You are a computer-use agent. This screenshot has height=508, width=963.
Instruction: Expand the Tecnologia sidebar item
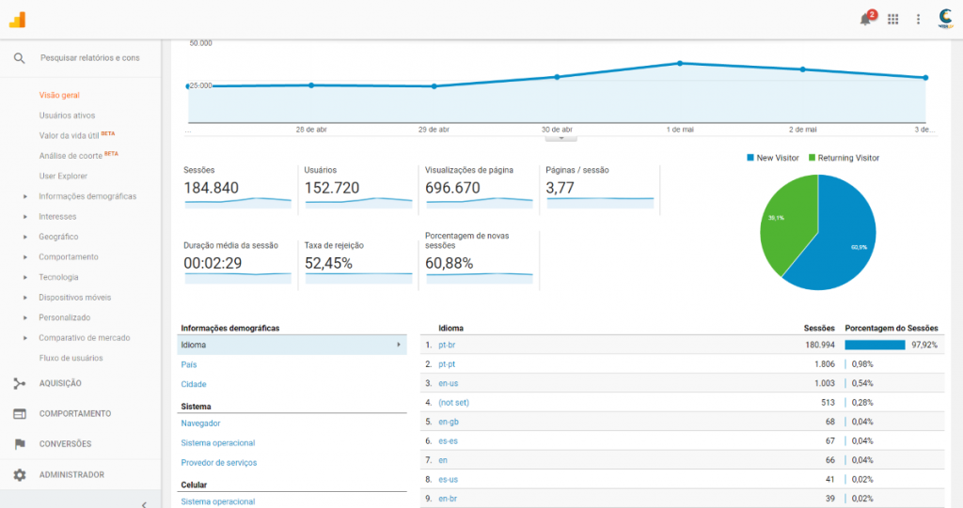(x=25, y=277)
